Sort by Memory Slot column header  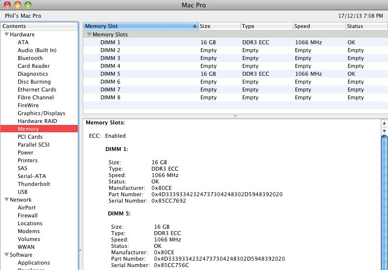(140, 26)
